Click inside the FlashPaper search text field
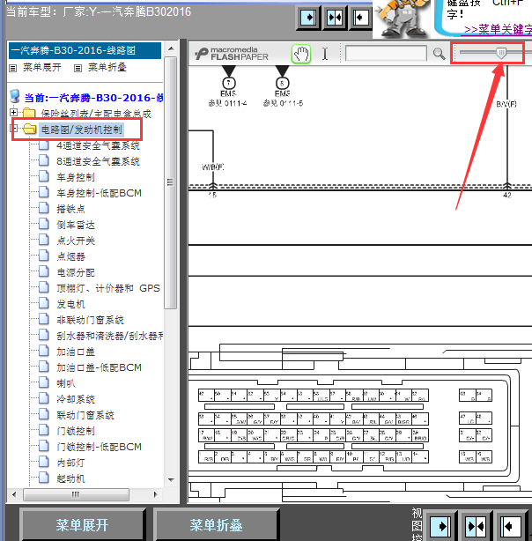Image resolution: width=532 pixels, height=541 pixels. coord(386,54)
